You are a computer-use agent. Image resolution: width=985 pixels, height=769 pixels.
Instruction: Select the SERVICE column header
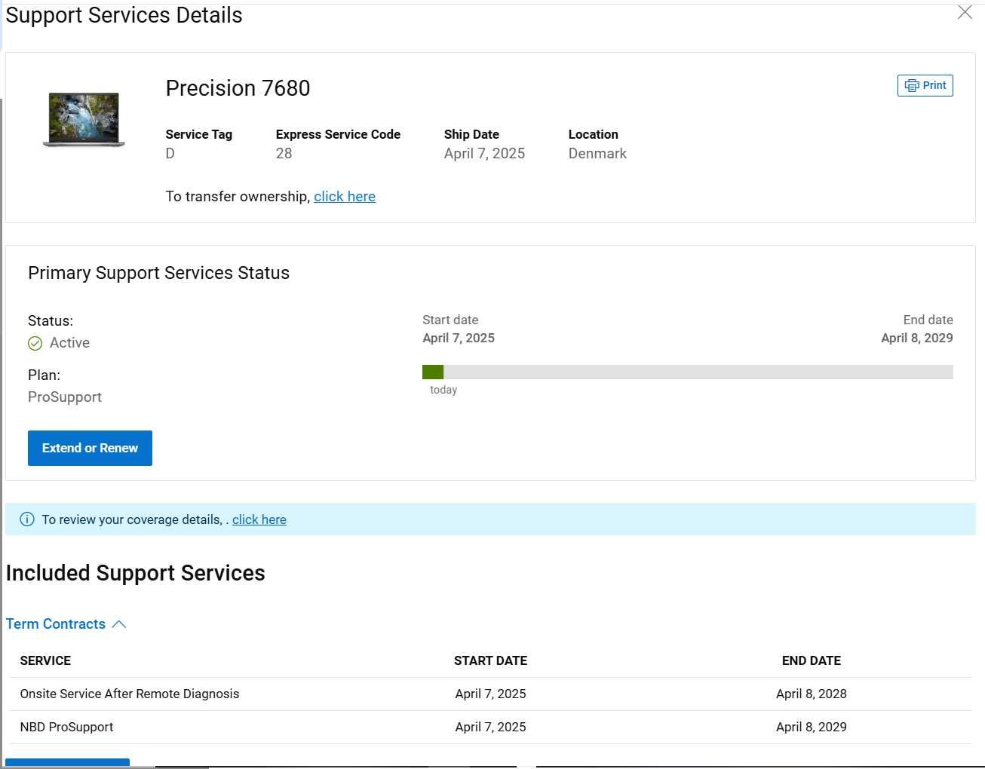click(45, 660)
